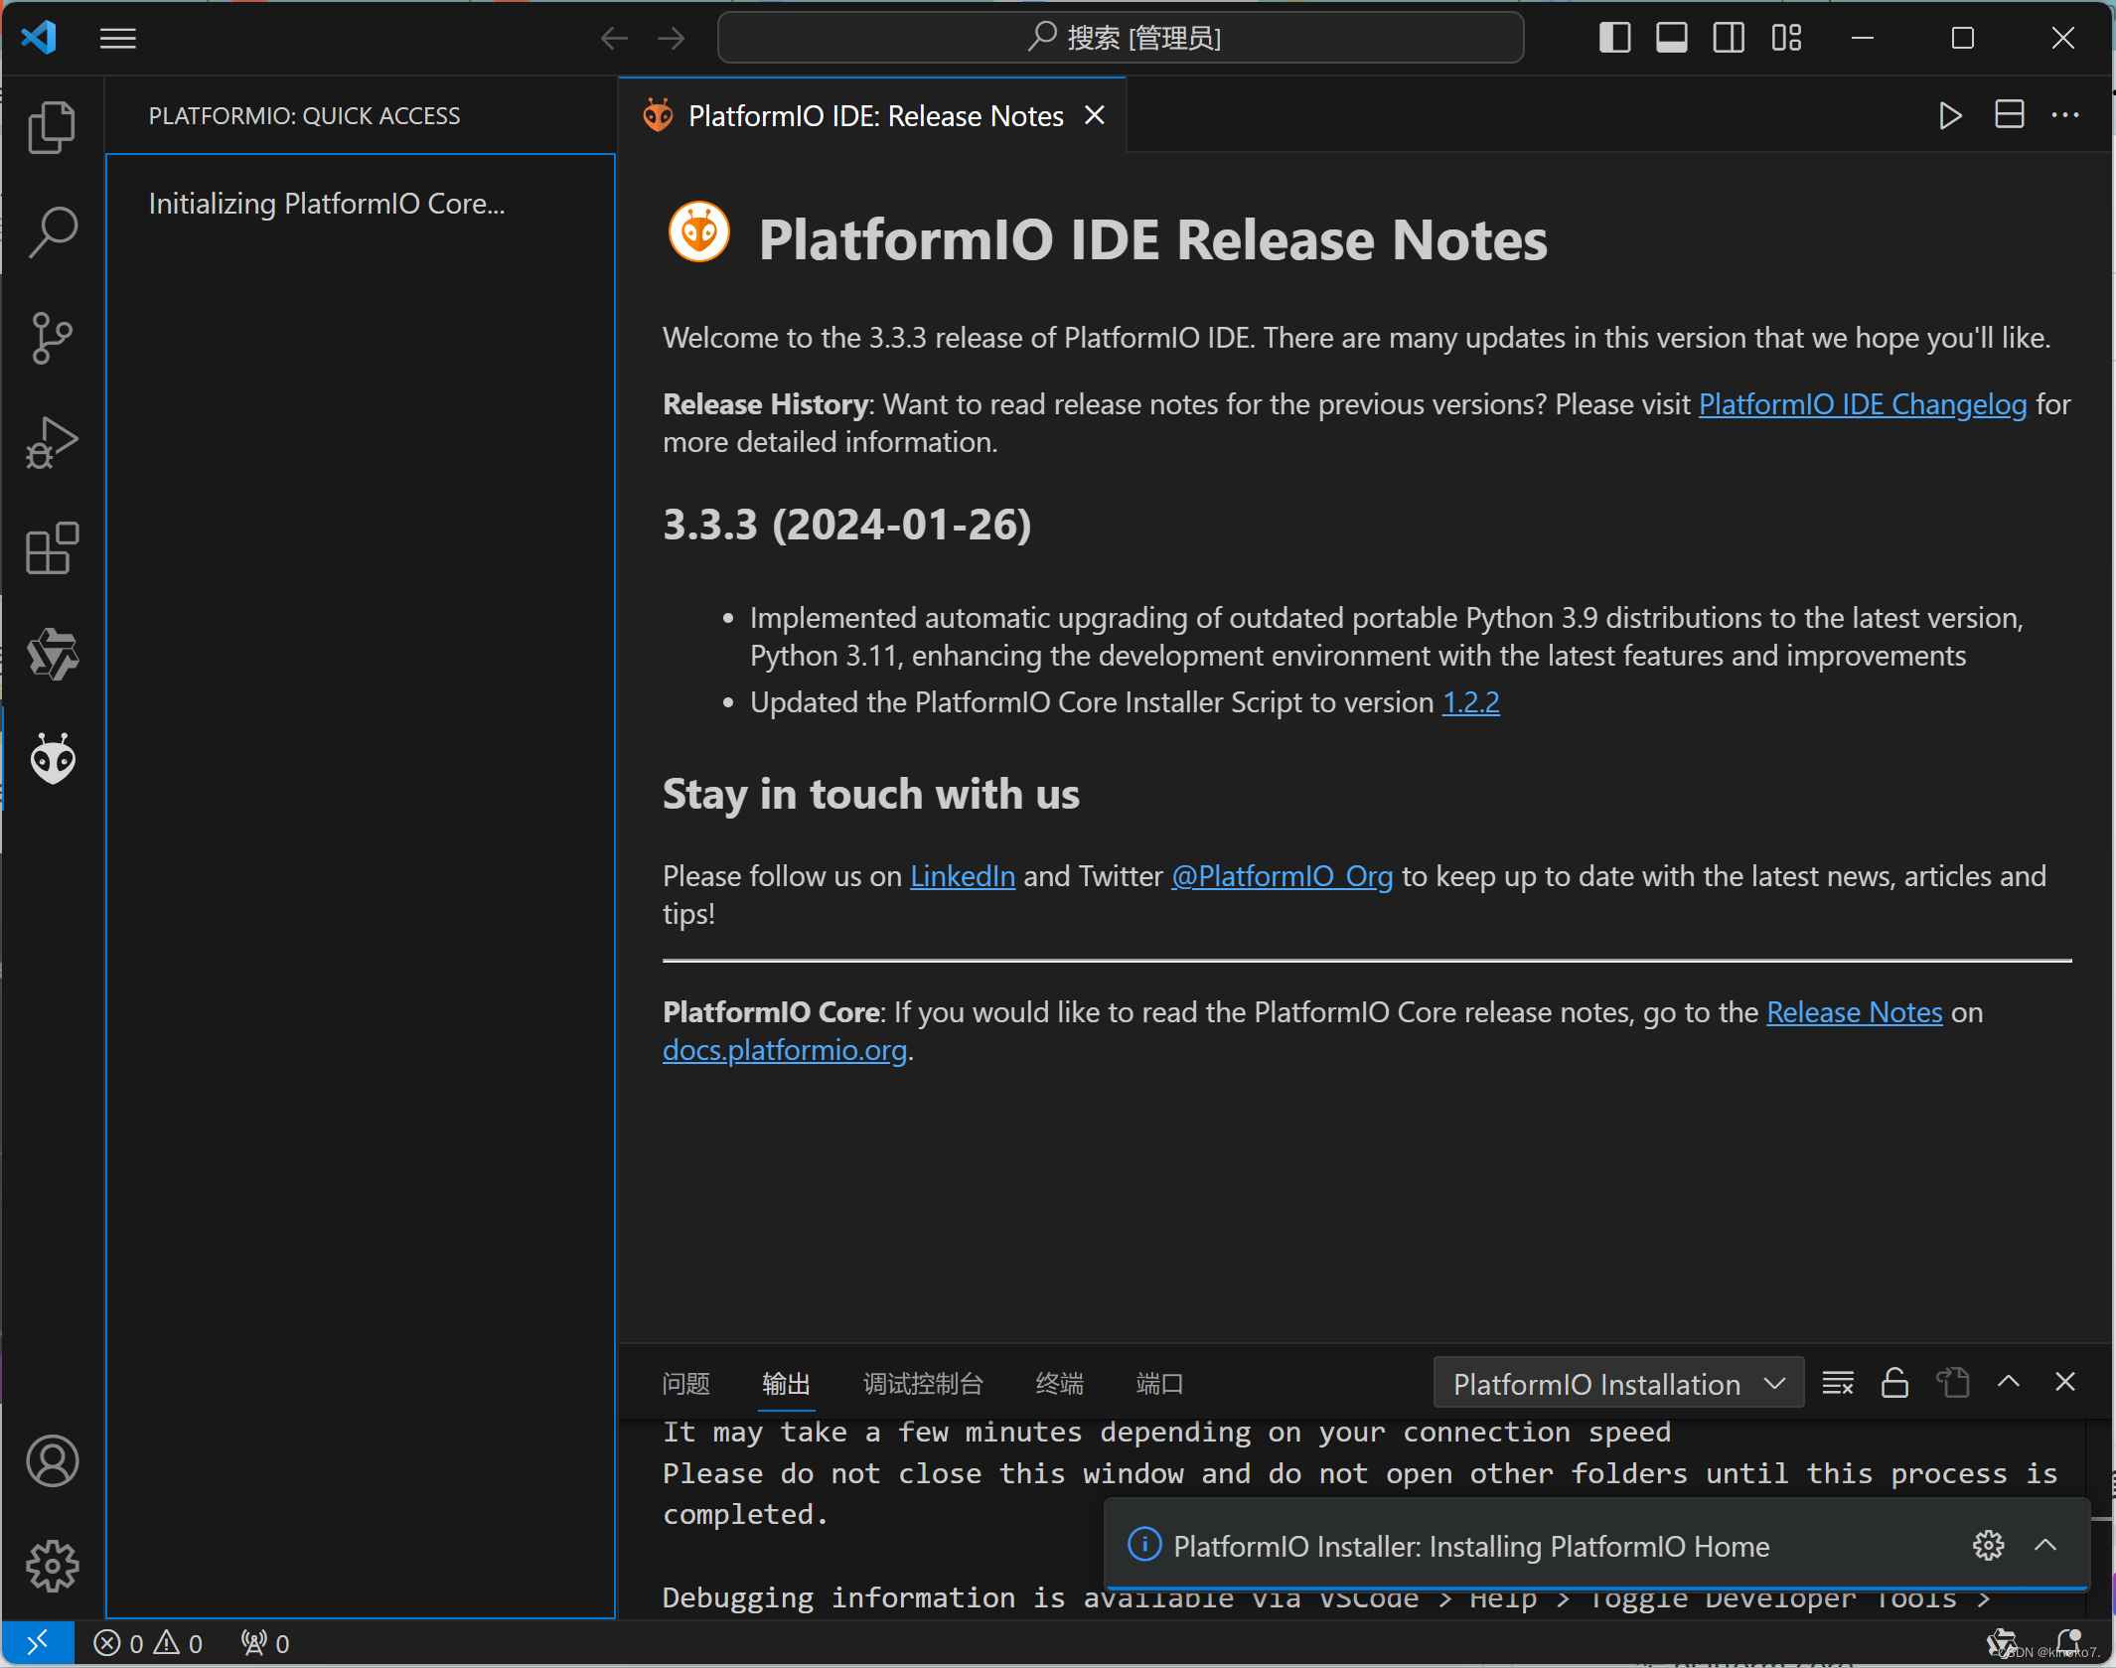Open the Explorer view in activity bar

(52, 127)
